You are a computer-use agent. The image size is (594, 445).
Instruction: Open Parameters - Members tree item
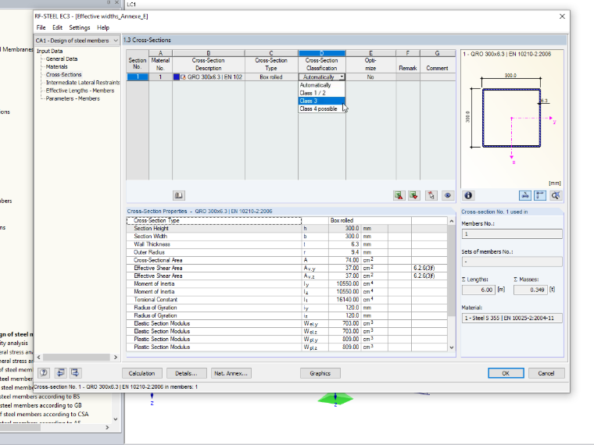coord(73,98)
